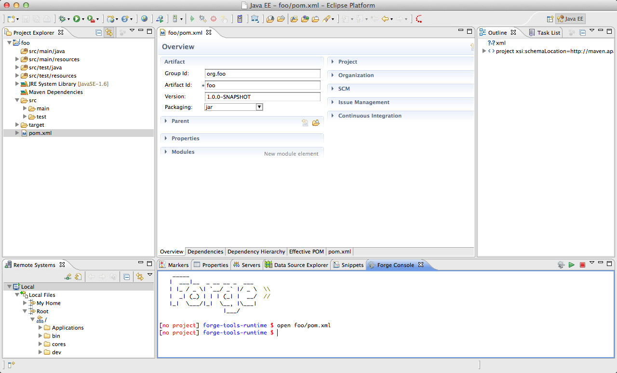
Task: Expand the Parent section
Action: [166, 121]
